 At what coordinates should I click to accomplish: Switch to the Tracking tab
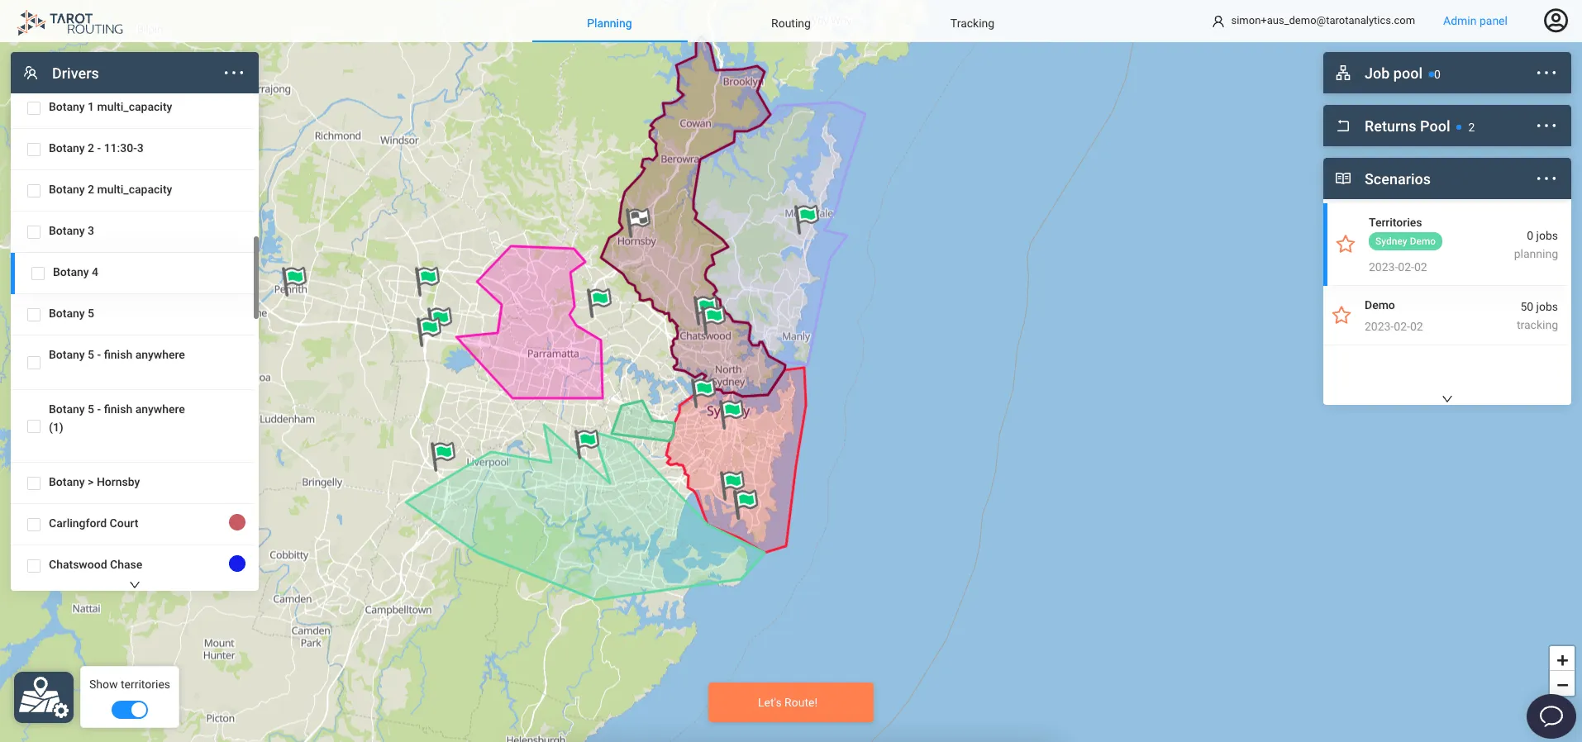click(972, 23)
